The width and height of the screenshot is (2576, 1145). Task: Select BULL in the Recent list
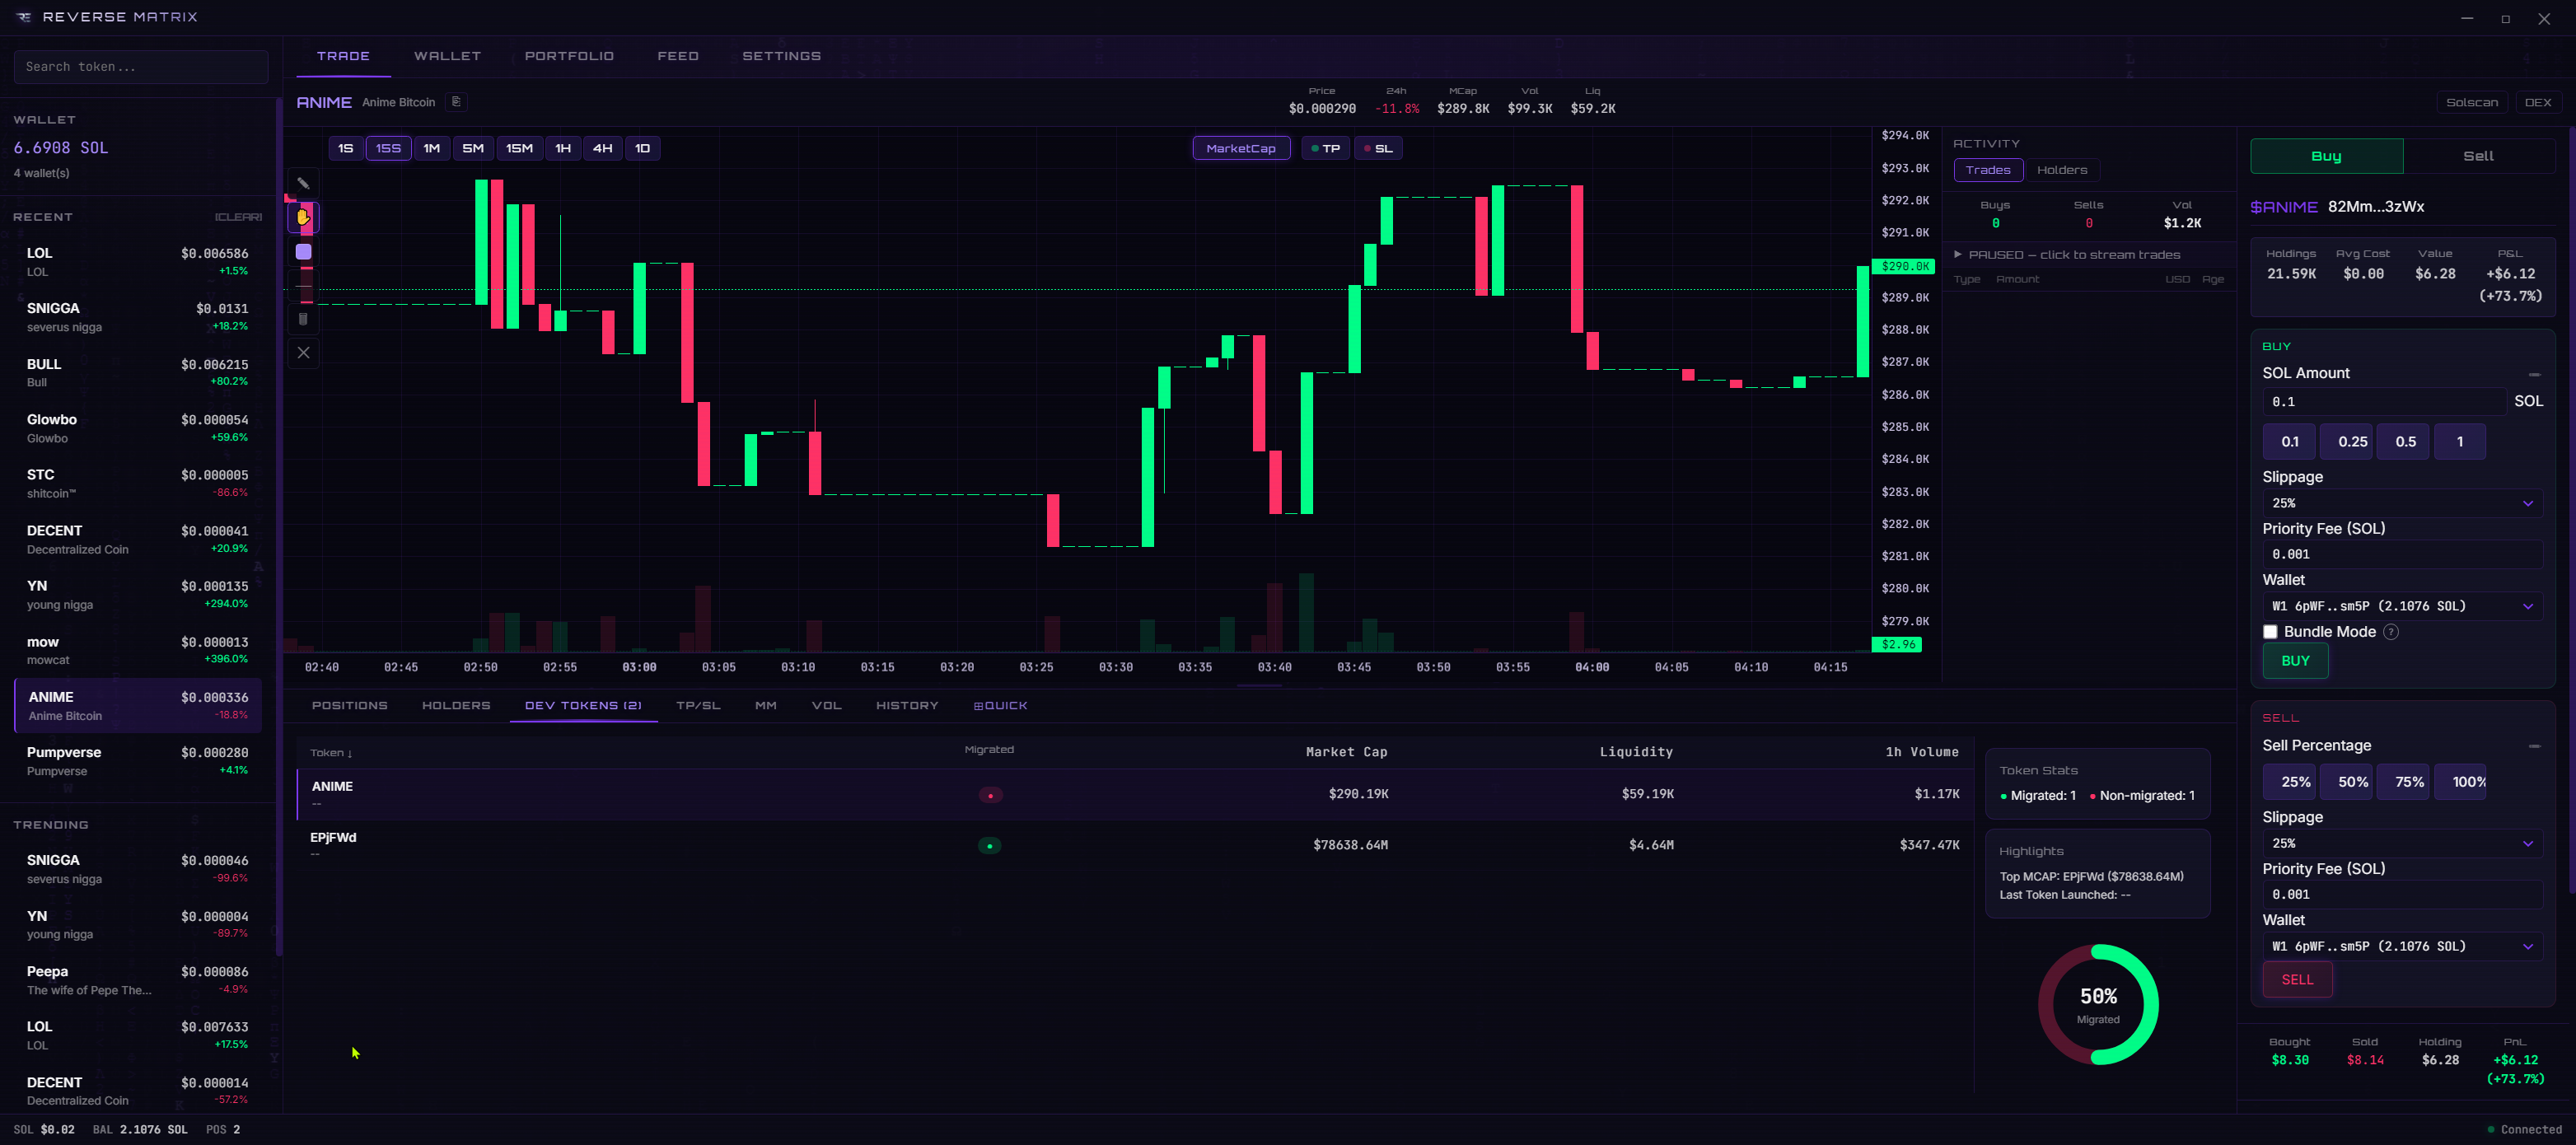point(138,373)
